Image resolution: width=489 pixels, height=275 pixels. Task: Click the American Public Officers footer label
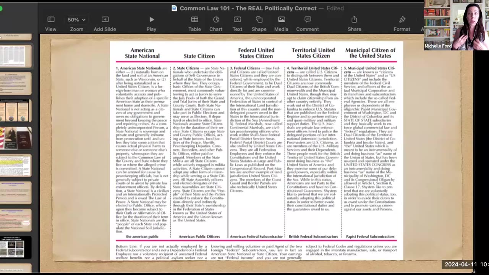tap(199, 236)
